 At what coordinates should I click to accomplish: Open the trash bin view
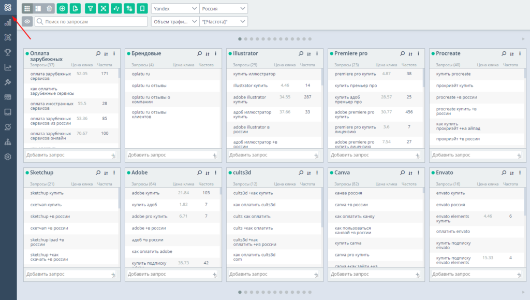coord(49,8)
